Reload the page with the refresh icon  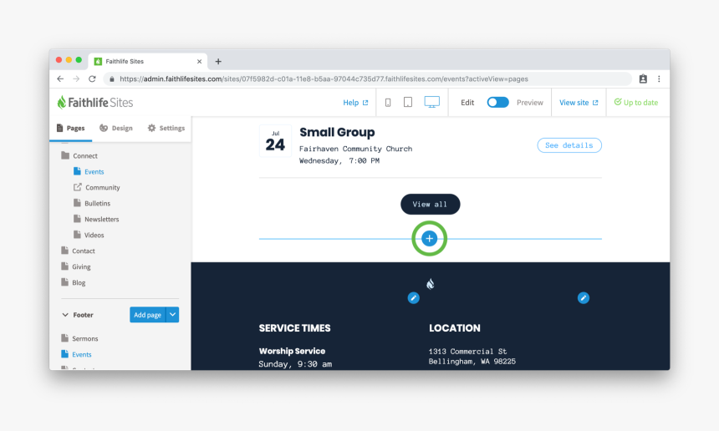tap(92, 79)
